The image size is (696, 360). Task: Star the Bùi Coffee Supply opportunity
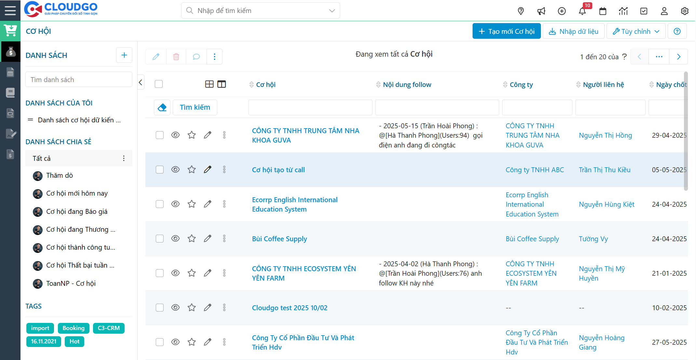[x=192, y=239]
